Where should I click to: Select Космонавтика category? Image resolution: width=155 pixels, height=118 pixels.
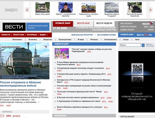pos(111,40)
